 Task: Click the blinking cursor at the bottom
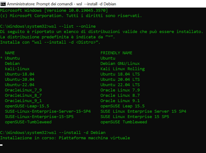(x=1, y=145)
